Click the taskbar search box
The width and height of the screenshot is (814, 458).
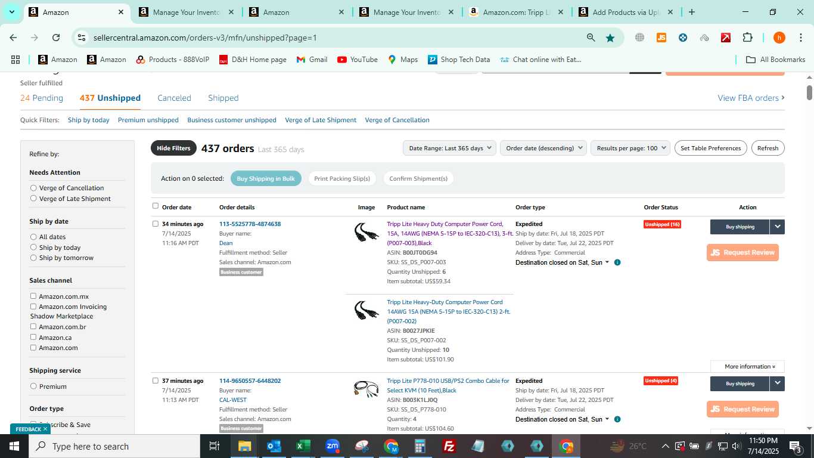(x=114, y=446)
